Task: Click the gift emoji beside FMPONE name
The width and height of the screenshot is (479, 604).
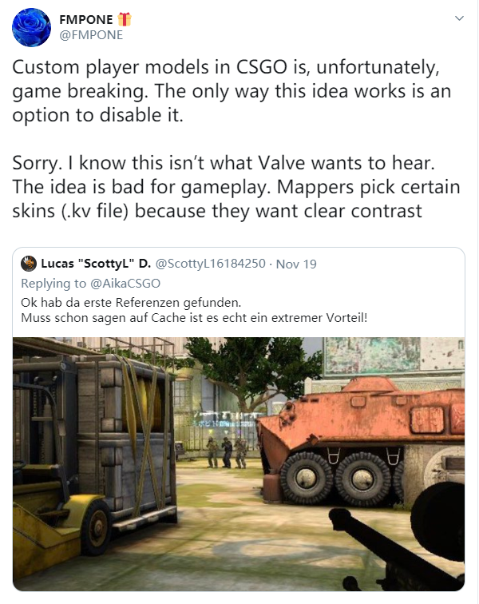Action: pyautogui.click(x=125, y=19)
